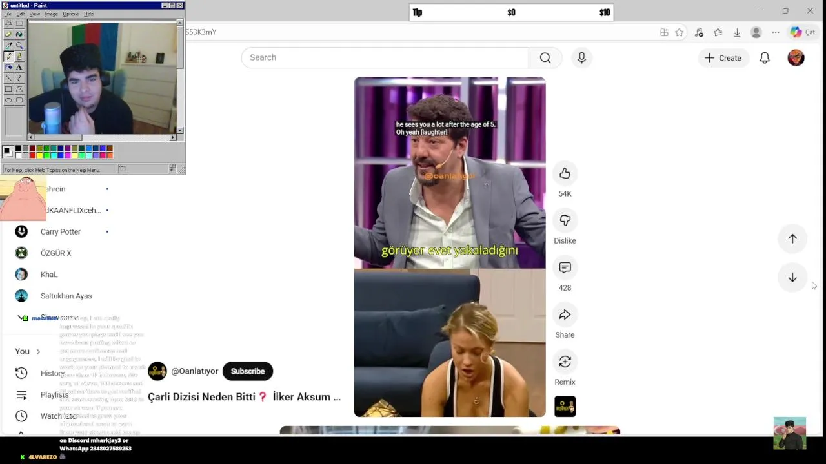Viewport: 826px width, 464px height.
Task: Open the Saltukhan Ayas subscription
Action: [x=66, y=296]
